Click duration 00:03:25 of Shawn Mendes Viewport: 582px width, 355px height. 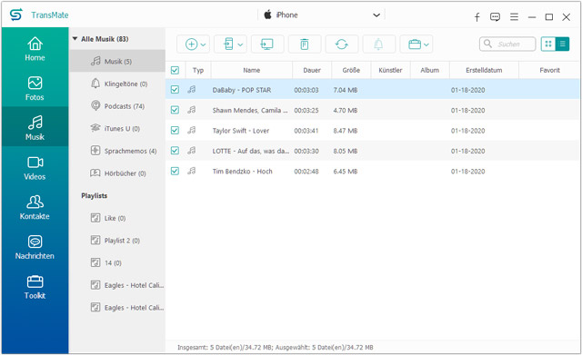pyautogui.click(x=306, y=111)
